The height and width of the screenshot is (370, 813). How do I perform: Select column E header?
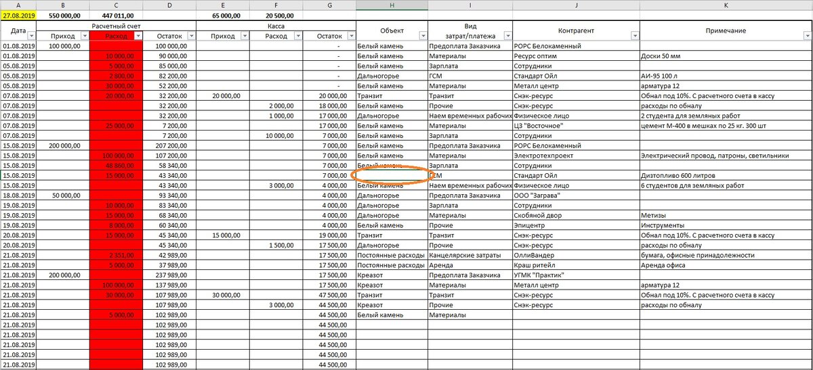point(223,5)
